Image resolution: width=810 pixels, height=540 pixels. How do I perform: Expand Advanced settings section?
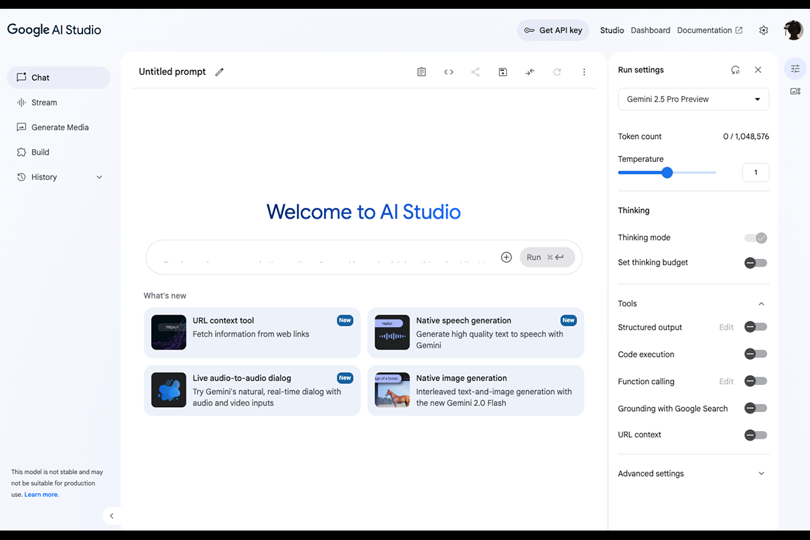click(x=693, y=474)
